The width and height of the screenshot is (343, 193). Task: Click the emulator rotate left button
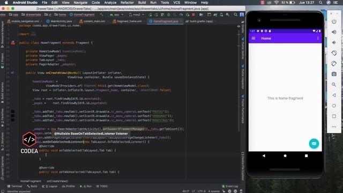(x=334, y=53)
